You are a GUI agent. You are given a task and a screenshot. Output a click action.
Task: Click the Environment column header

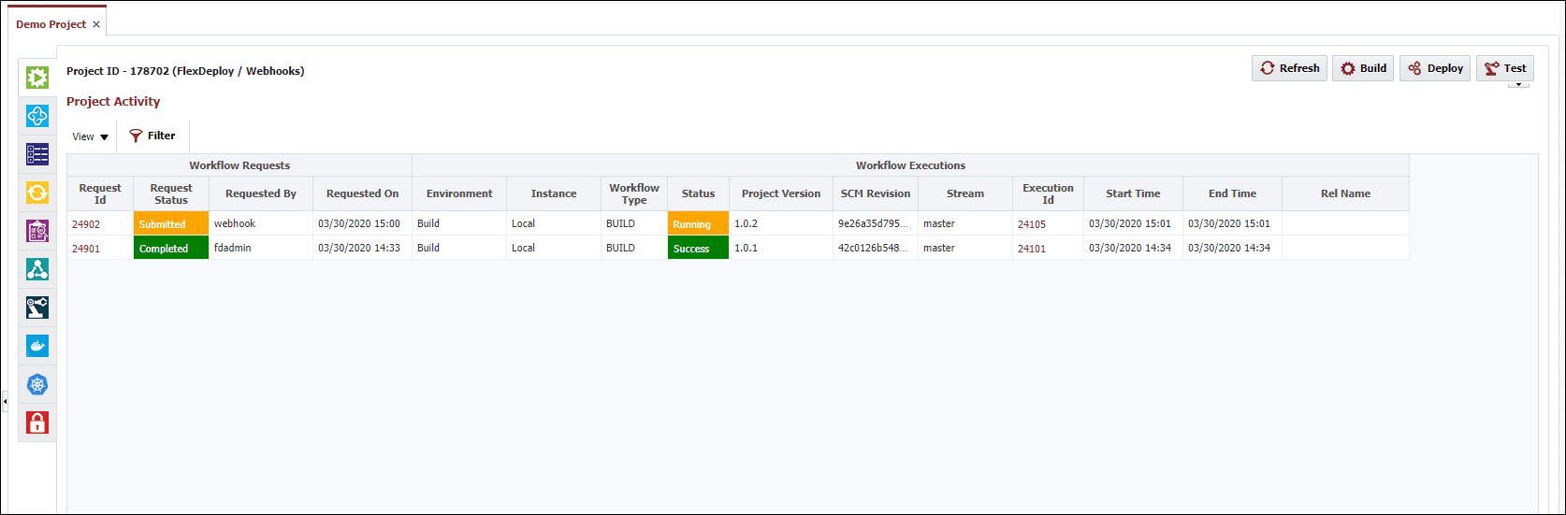point(459,193)
